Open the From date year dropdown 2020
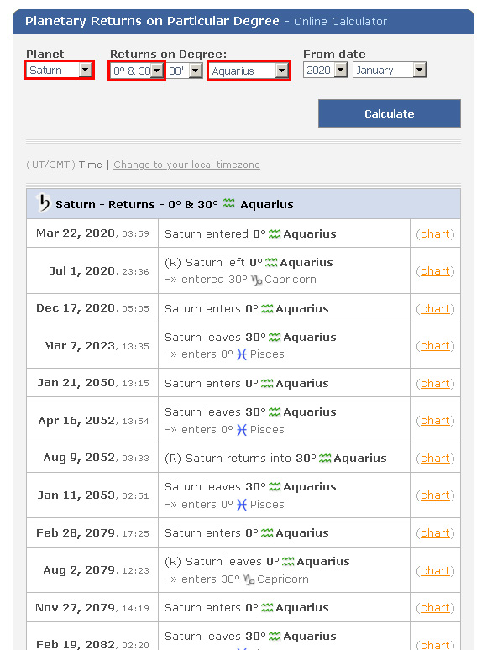 pyautogui.click(x=325, y=70)
